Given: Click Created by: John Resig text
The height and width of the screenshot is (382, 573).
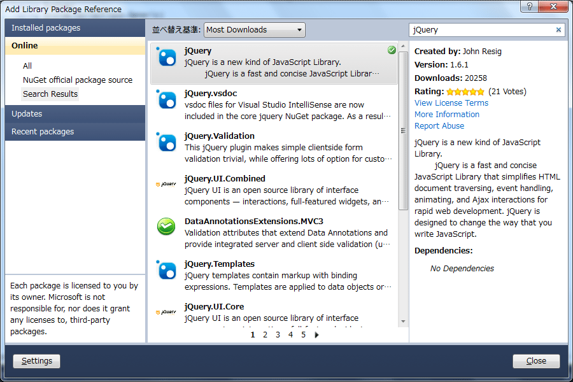Looking at the screenshot, I should click(458, 52).
